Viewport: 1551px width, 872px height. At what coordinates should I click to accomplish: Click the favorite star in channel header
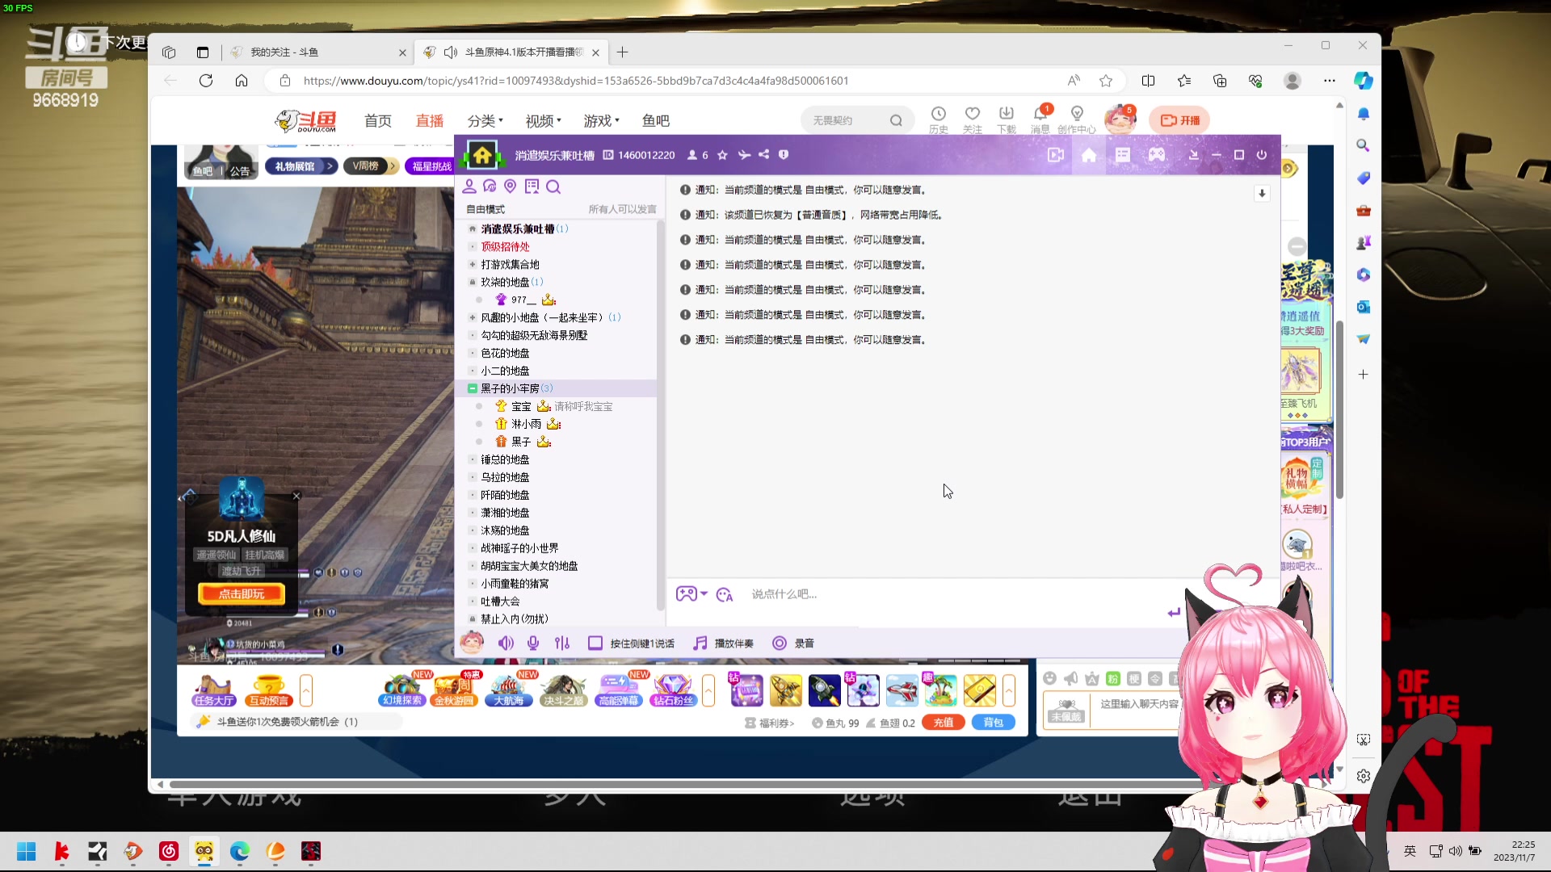(722, 155)
